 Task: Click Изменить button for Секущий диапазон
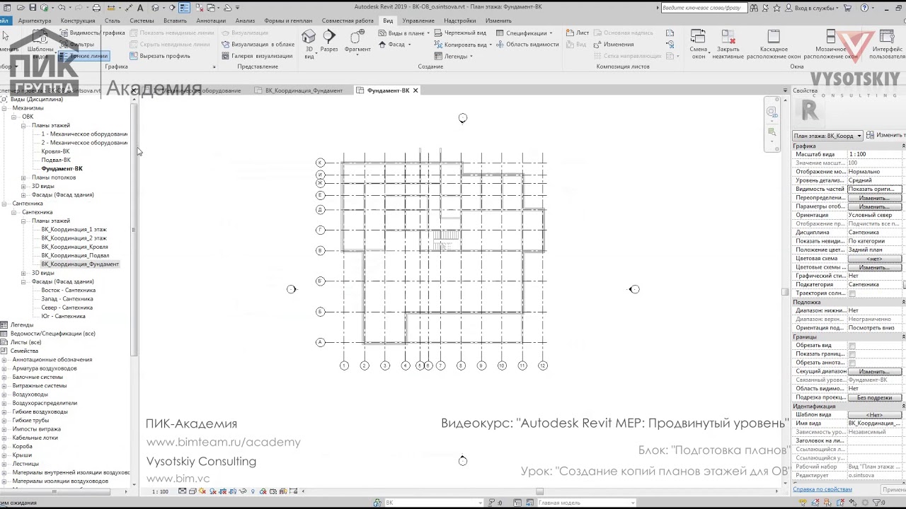click(874, 371)
